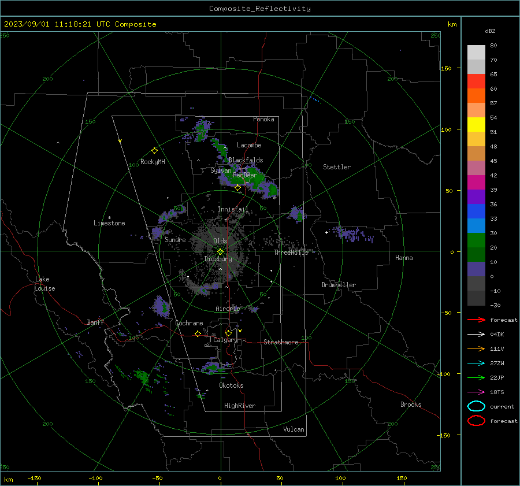Click the Sundre city label

175,239
